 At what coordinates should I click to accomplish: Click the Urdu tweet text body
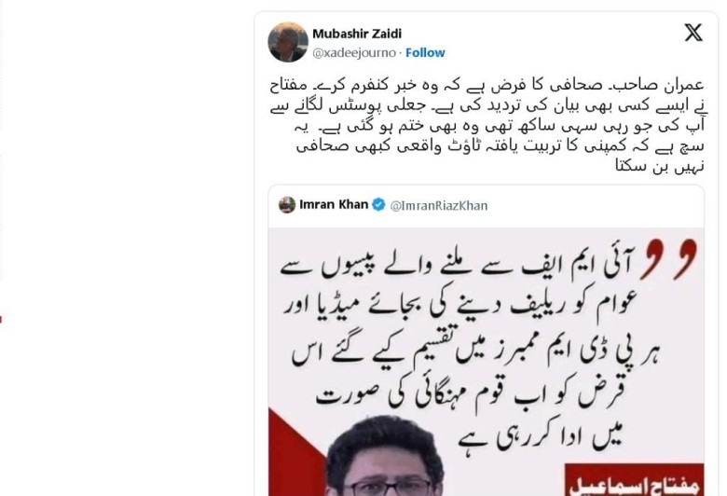tap(487, 125)
